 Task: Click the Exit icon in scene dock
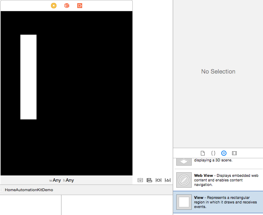tap(80, 6)
